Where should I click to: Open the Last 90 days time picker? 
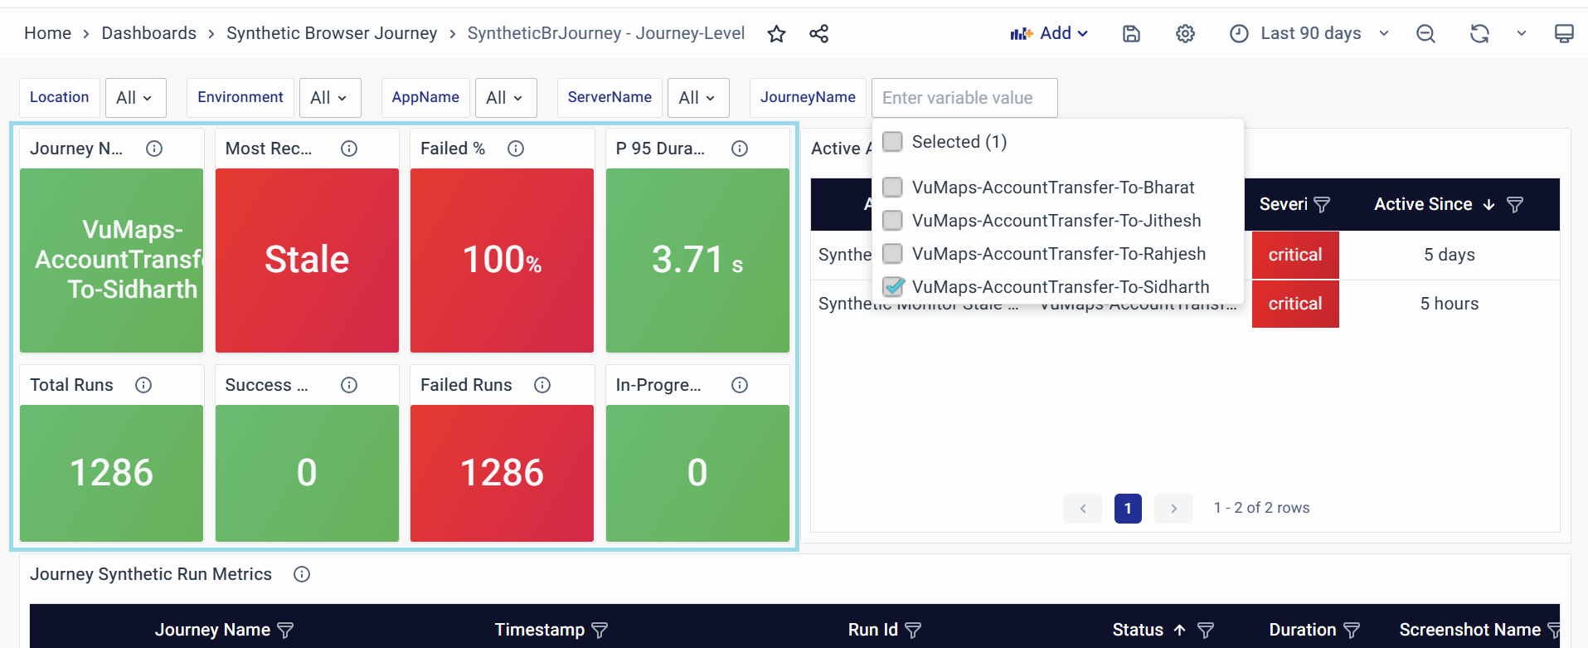pyautogui.click(x=1309, y=34)
